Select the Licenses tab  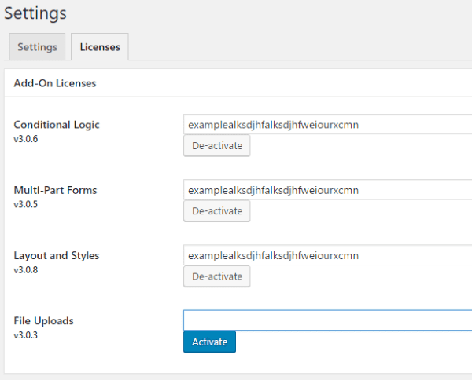click(100, 47)
